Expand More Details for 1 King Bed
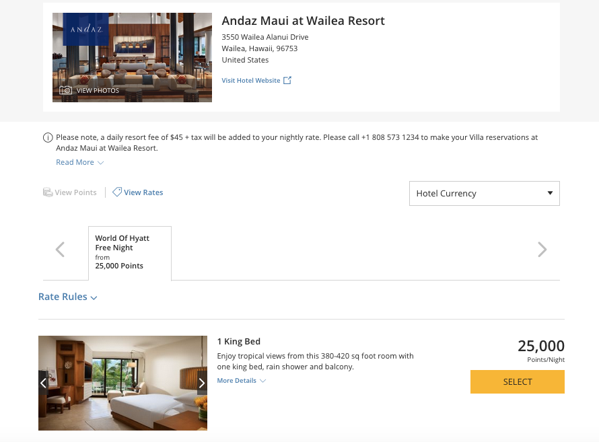Viewport: 599px width, 442px height. 242,381
